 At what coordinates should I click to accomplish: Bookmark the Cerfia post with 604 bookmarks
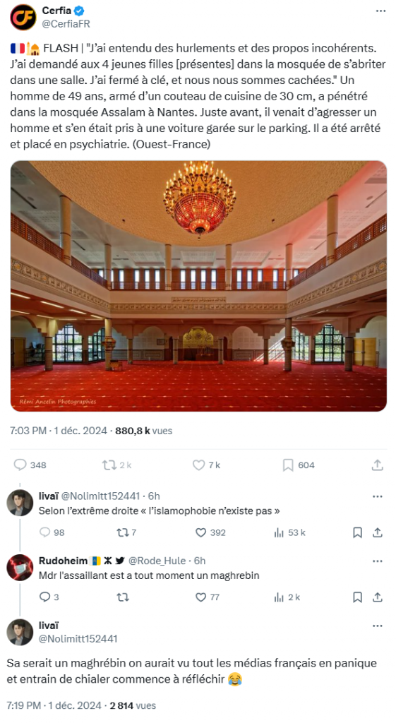(x=288, y=465)
